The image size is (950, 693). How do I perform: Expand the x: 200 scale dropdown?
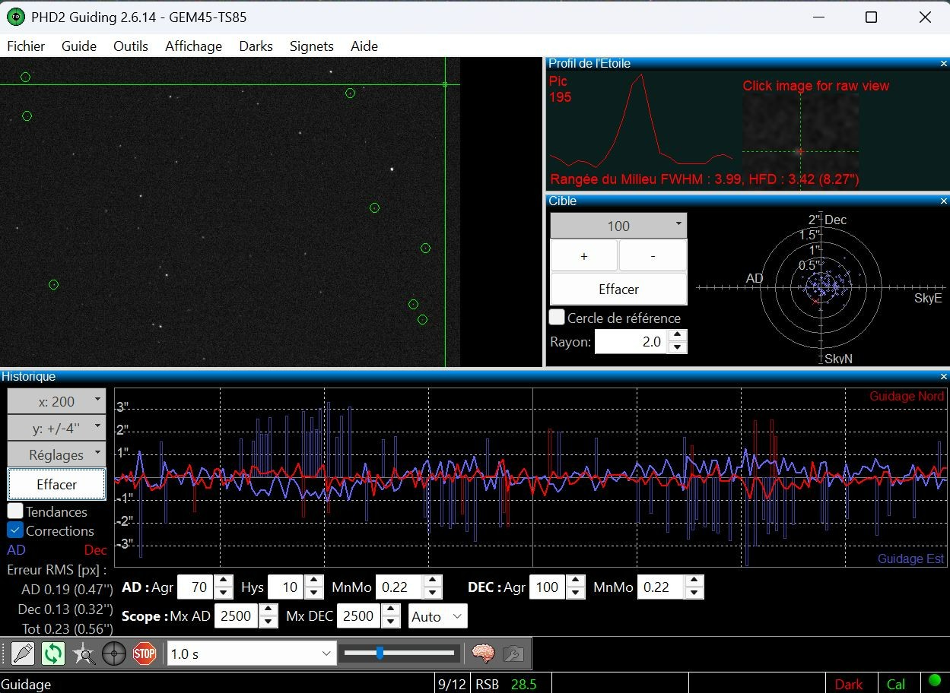(x=56, y=401)
